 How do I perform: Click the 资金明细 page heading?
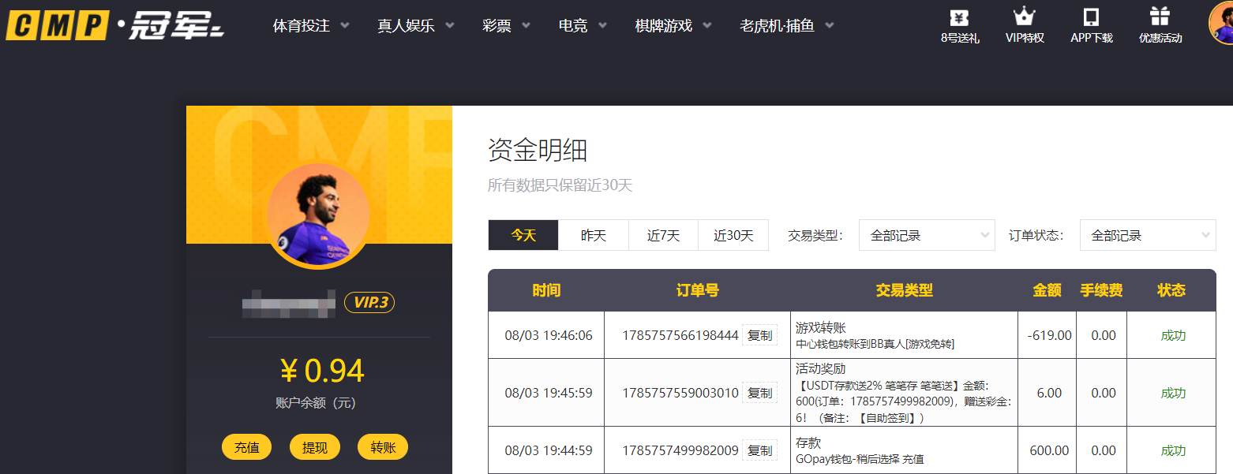[538, 150]
